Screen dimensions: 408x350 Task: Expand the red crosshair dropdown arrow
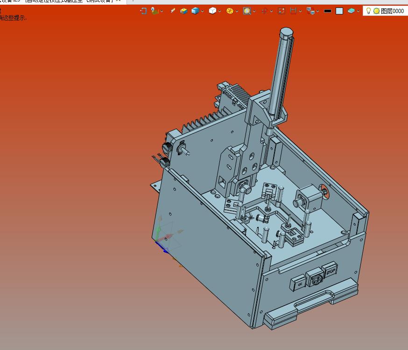[271, 11]
